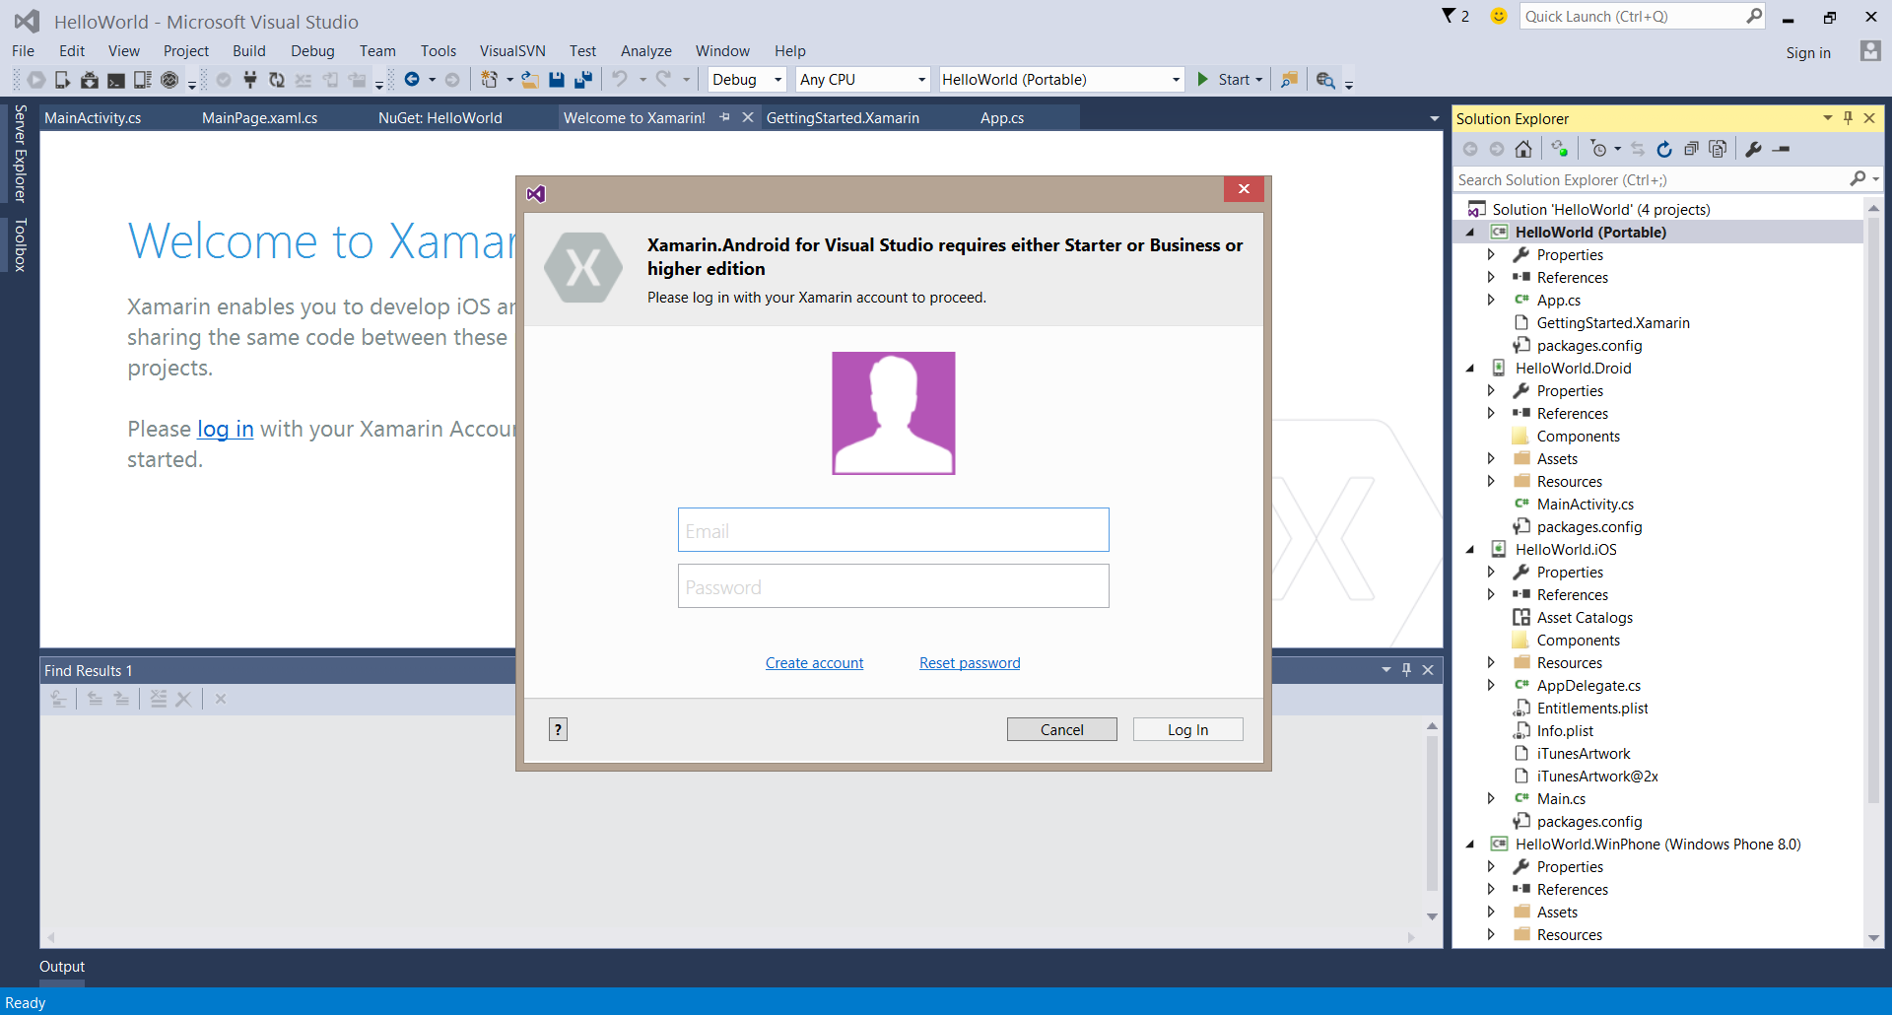Click the Preview Selected Items icon in Solution Explorer

(x=1781, y=149)
